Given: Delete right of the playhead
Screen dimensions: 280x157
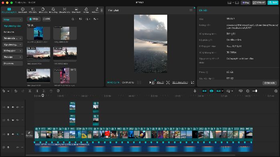Looking at the screenshot, I should pos(44,91).
